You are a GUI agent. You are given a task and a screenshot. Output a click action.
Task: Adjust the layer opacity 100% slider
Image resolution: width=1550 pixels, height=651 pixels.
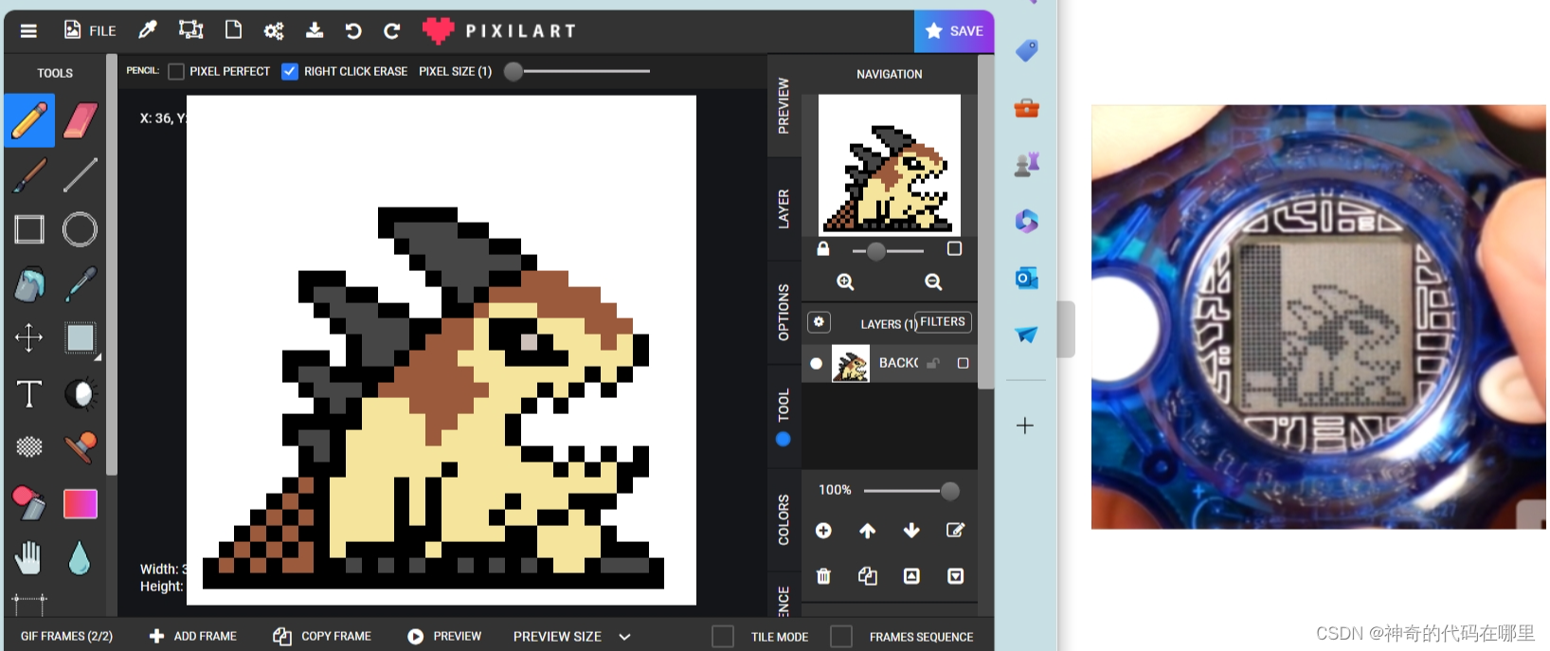[x=911, y=490]
